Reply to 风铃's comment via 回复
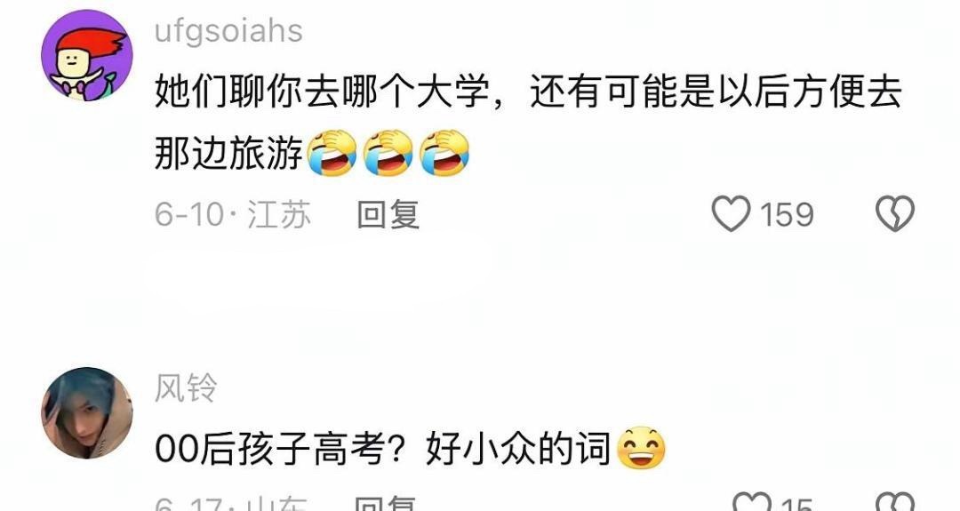 pos(386,504)
